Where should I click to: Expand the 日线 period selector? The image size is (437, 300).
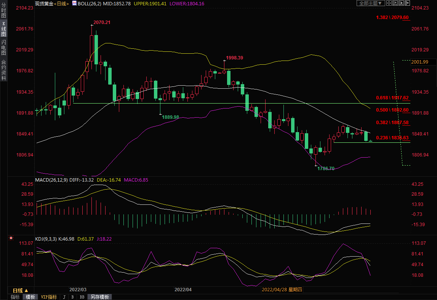click(x=21, y=290)
